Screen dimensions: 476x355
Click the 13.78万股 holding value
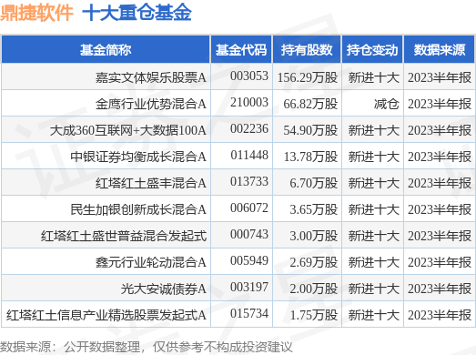coord(310,157)
